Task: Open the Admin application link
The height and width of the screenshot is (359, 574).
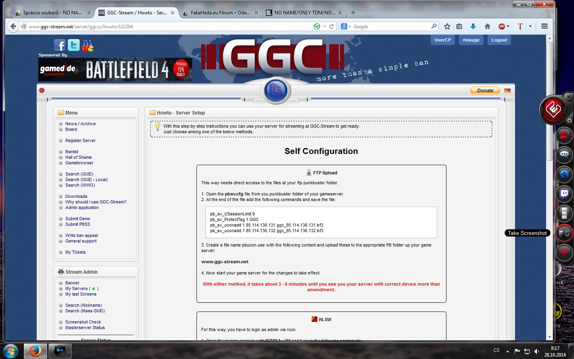Action: click(x=82, y=207)
